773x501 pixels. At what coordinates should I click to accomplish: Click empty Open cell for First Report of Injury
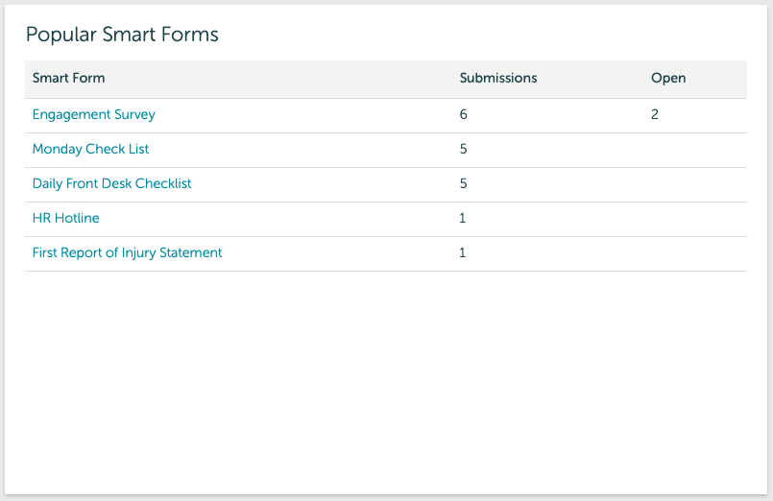point(693,252)
